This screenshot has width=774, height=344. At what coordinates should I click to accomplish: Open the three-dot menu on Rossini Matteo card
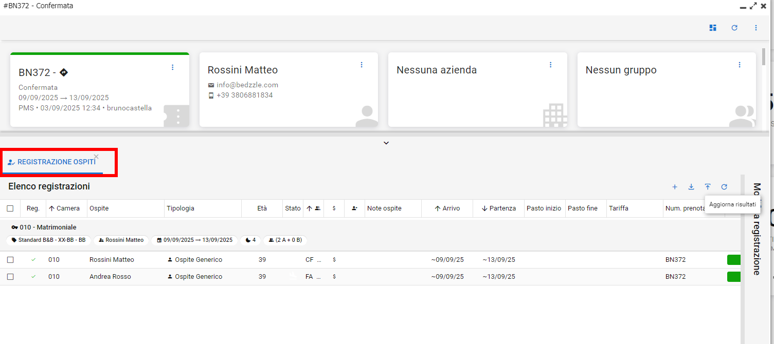(362, 65)
